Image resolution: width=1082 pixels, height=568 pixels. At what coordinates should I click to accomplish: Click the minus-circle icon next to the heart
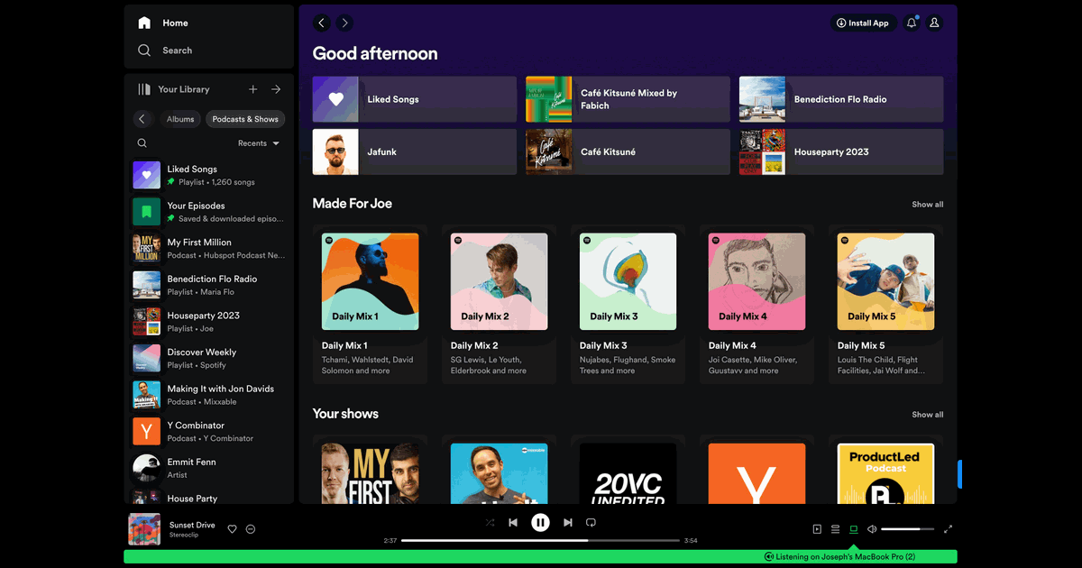[251, 529]
